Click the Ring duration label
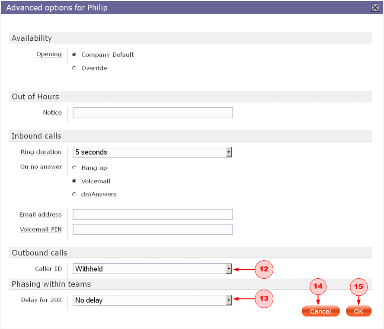Screen dimensions: 384x329 click(x=41, y=152)
